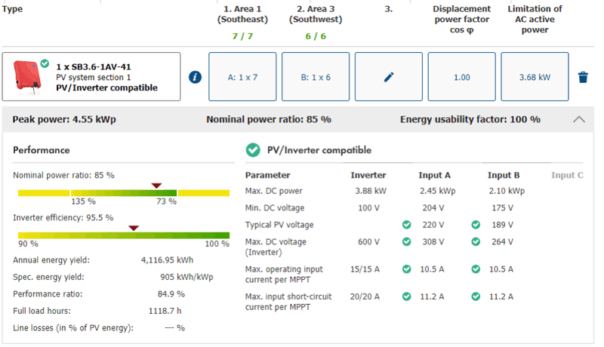
Task: Edit displacement power factor 1.00 field
Action: coord(462,77)
